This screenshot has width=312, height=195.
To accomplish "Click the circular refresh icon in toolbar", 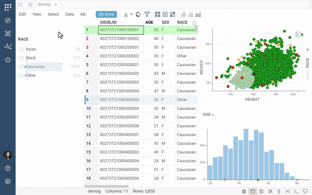I will coord(138,14).
